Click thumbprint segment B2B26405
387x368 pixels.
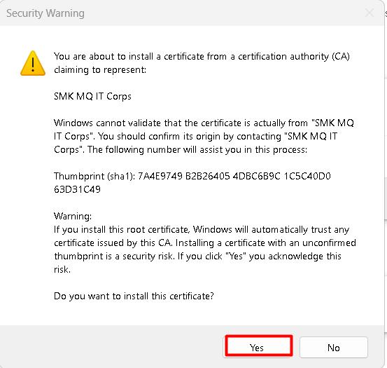[x=208, y=176]
